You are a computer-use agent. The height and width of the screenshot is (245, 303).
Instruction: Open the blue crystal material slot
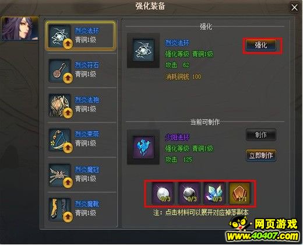[x=214, y=193]
